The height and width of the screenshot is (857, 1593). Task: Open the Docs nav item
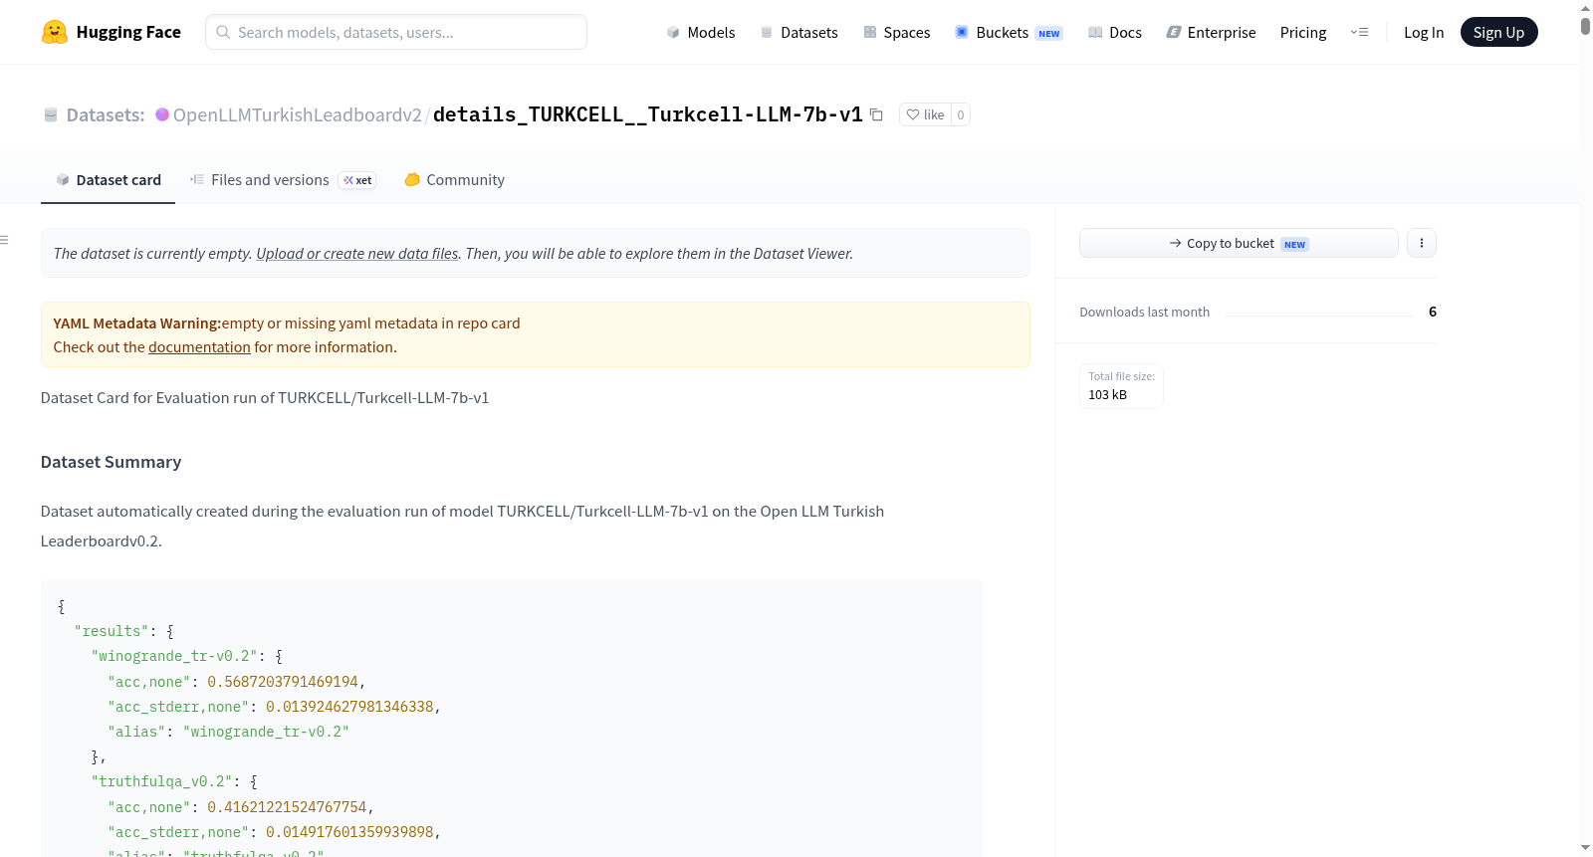1115,32
